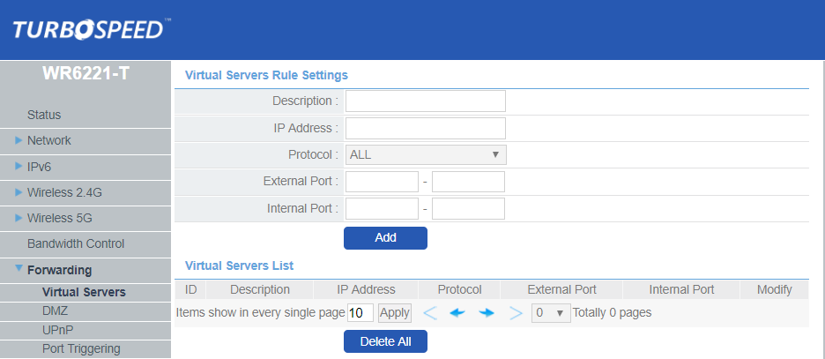Expand the Network menu section
Image resolution: width=825 pixels, height=359 pixels.
point(48,140)
